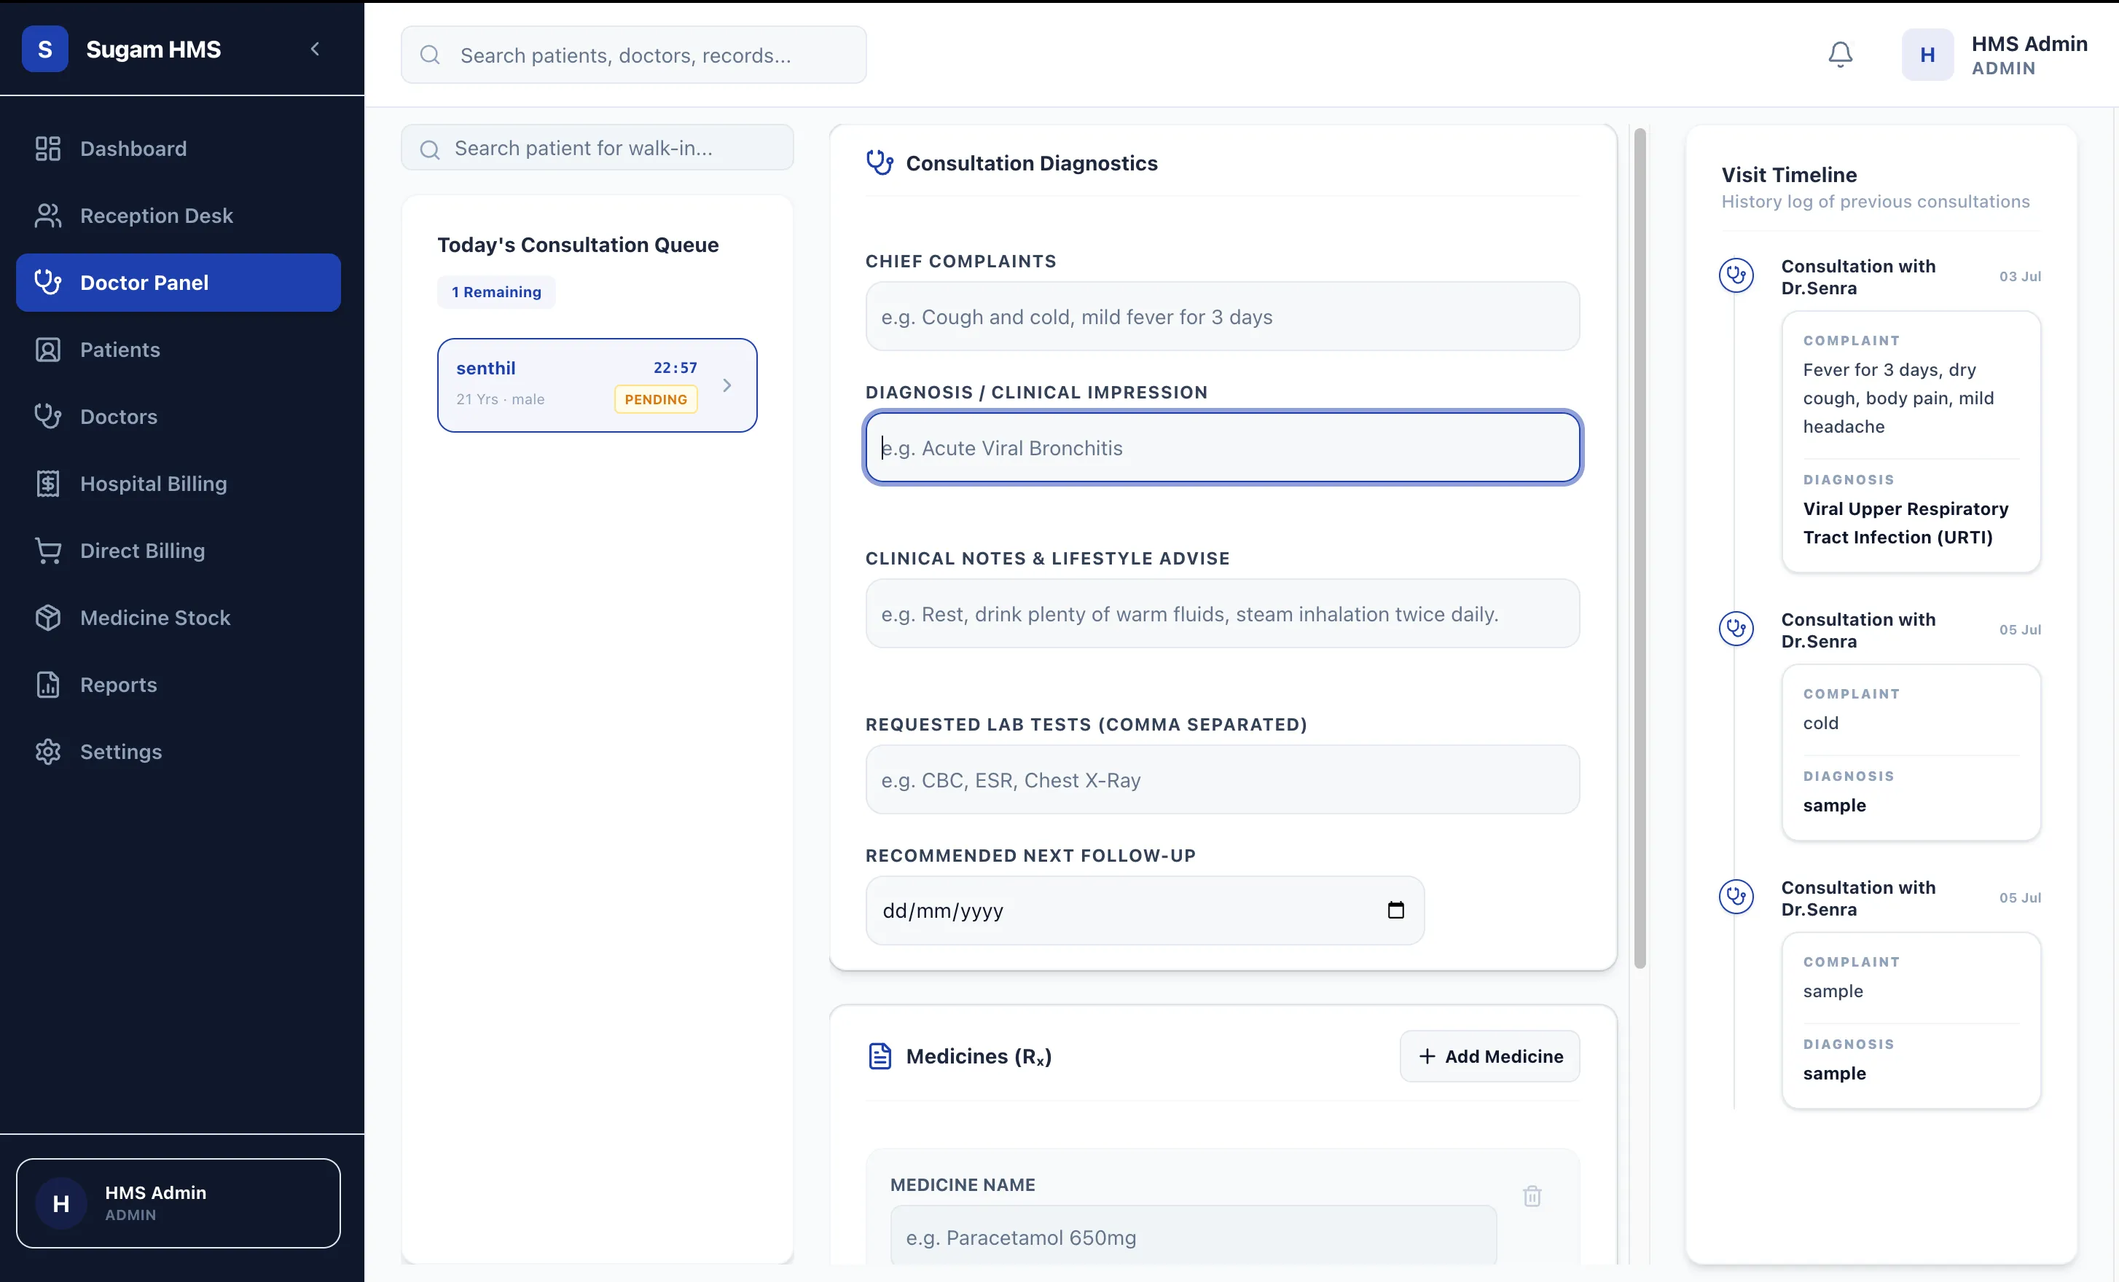Focus the Chief Complaints field
2119x1282 pixels.
coord(1222,316)
